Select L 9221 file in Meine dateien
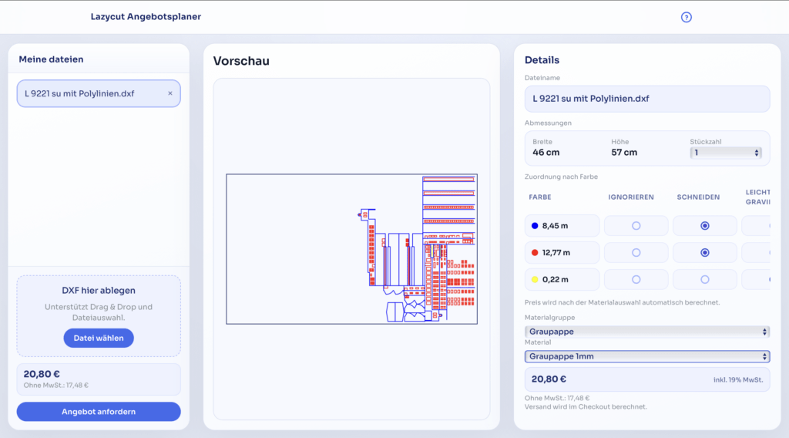 pos(89,93)
